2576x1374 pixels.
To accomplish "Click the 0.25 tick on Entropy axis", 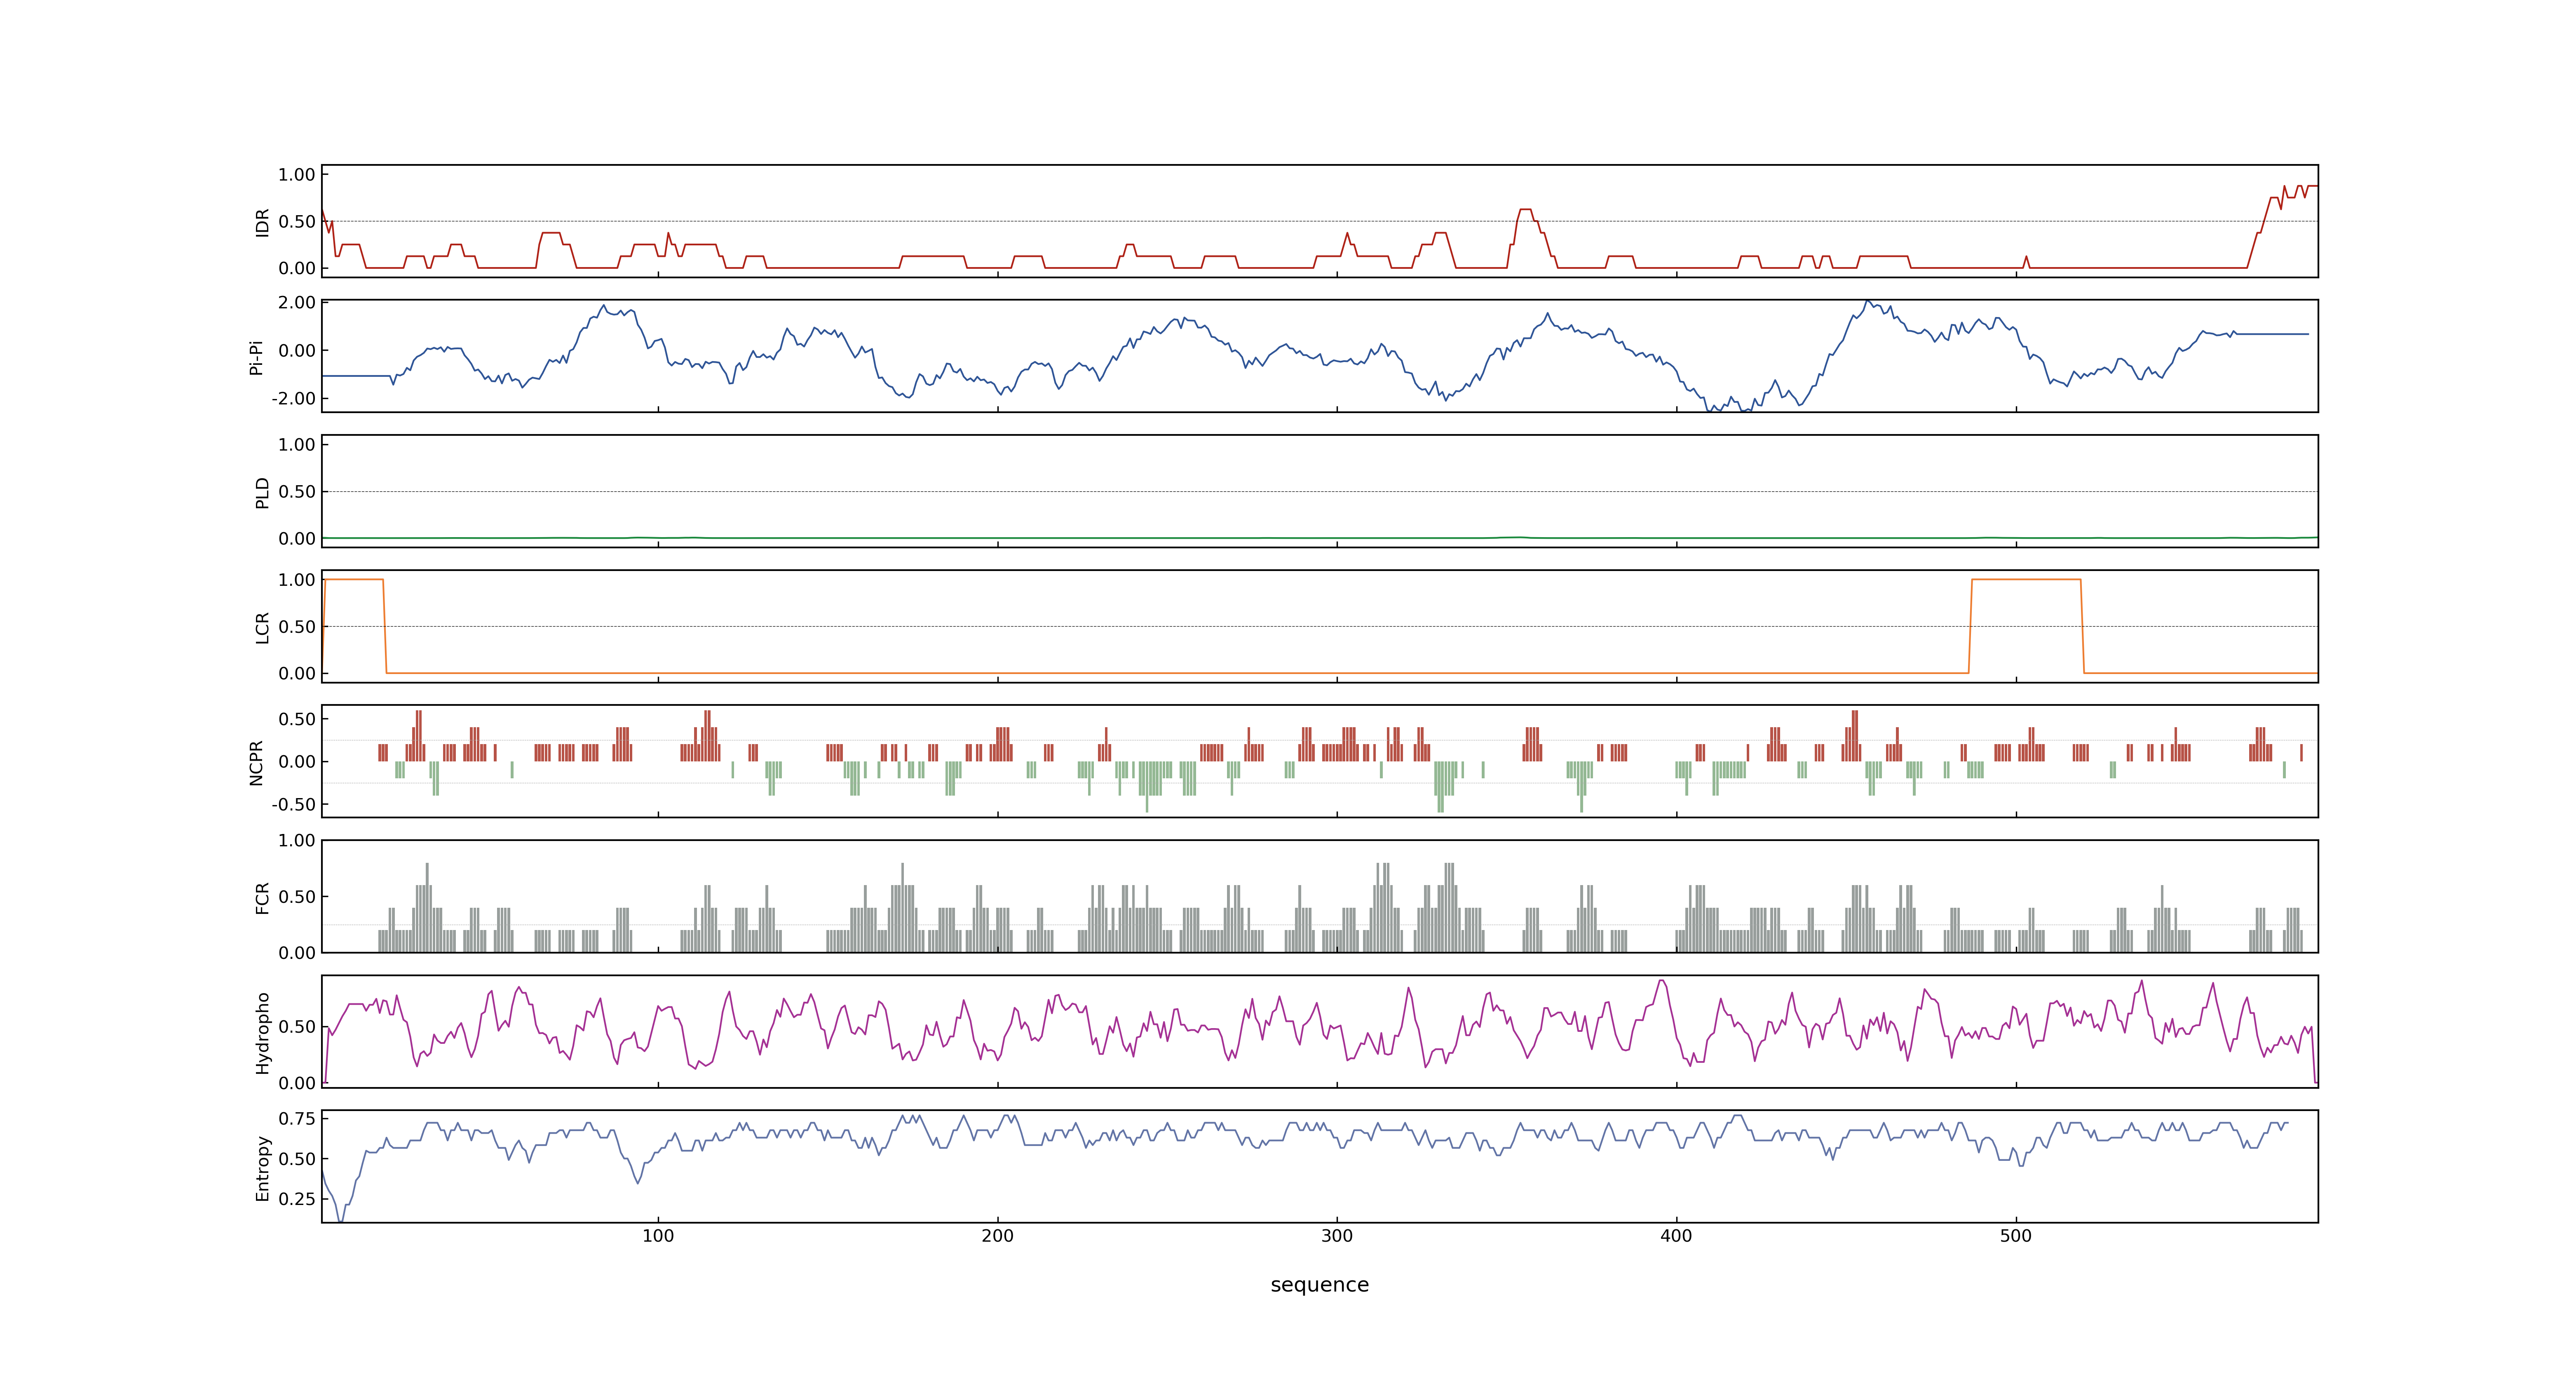I will pyautogui.click(x=297, y=1198).
